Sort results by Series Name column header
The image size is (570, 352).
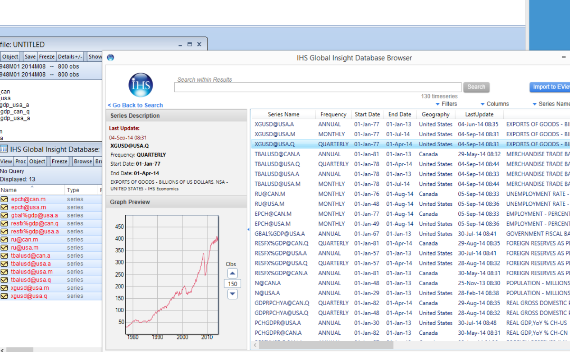tap(283, 115)
